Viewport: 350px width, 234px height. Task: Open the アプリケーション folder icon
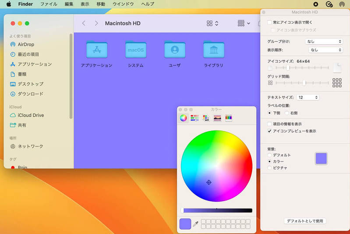coord(97,49)
